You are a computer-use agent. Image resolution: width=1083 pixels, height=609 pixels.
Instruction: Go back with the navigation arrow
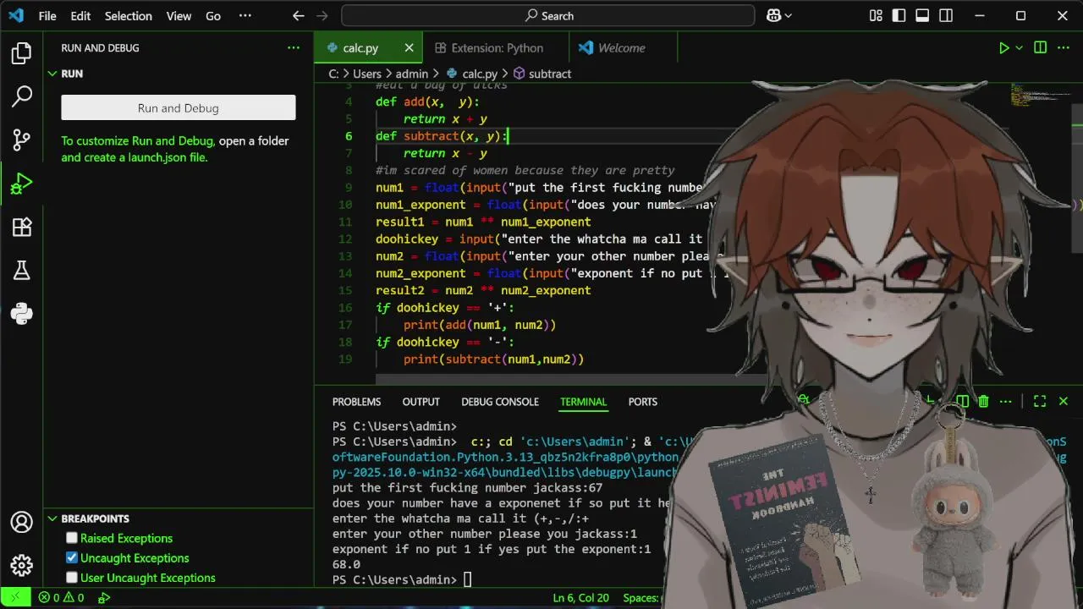click(298, 15)
